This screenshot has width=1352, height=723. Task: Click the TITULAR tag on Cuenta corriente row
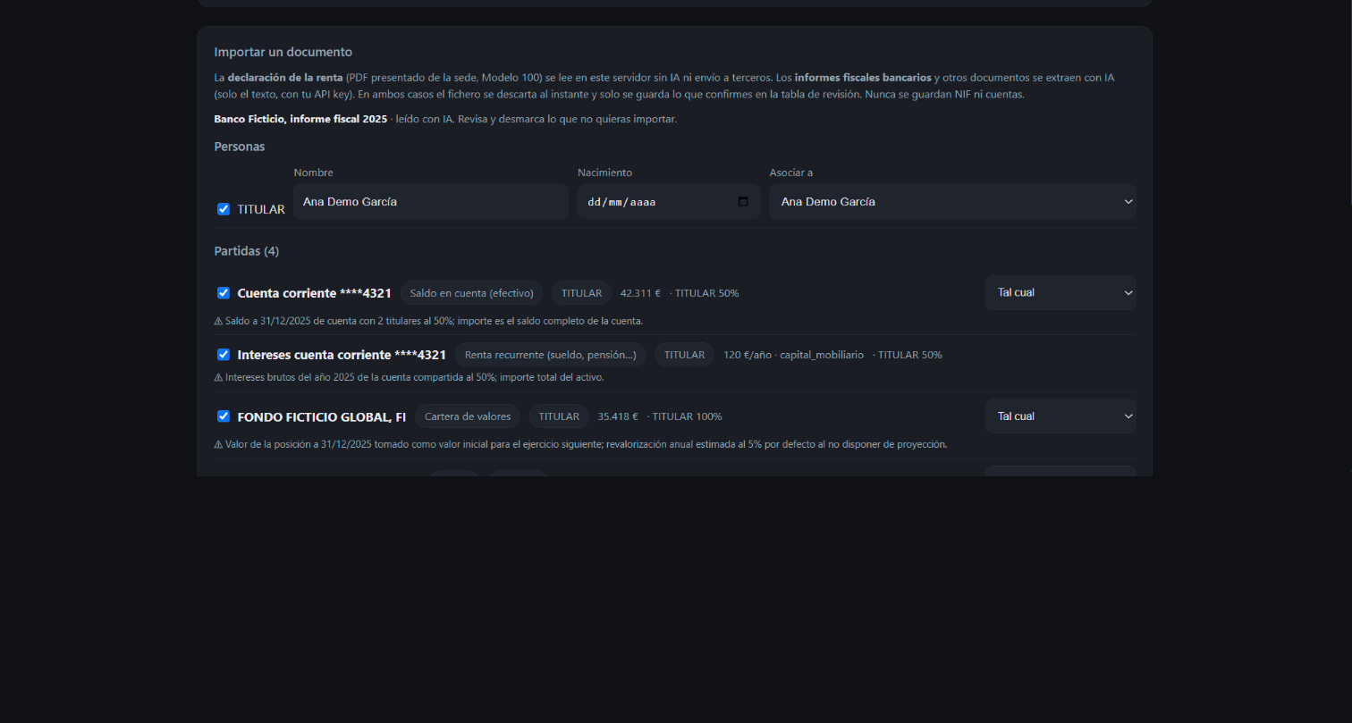(x=581, y=293)
